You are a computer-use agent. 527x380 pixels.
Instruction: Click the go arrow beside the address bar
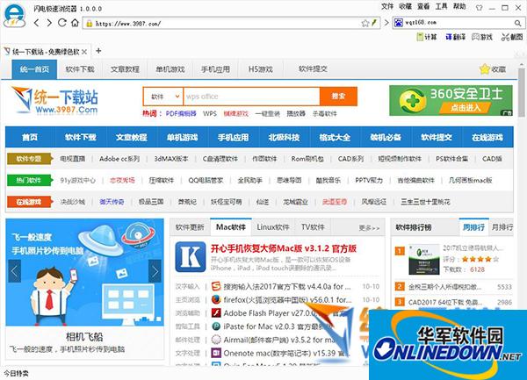386,23
